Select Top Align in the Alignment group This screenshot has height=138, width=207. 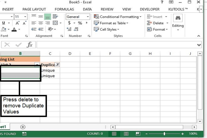pos(34,16)
